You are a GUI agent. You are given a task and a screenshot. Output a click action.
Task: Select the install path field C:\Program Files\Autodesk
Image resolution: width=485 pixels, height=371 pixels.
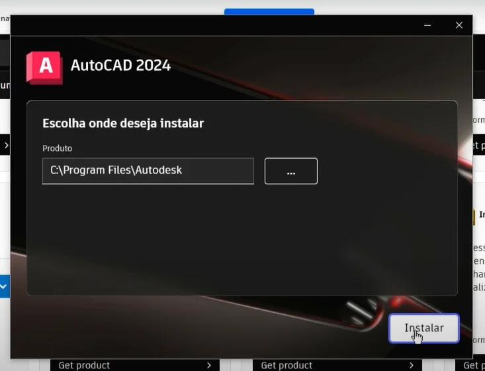tap(148, 171)
